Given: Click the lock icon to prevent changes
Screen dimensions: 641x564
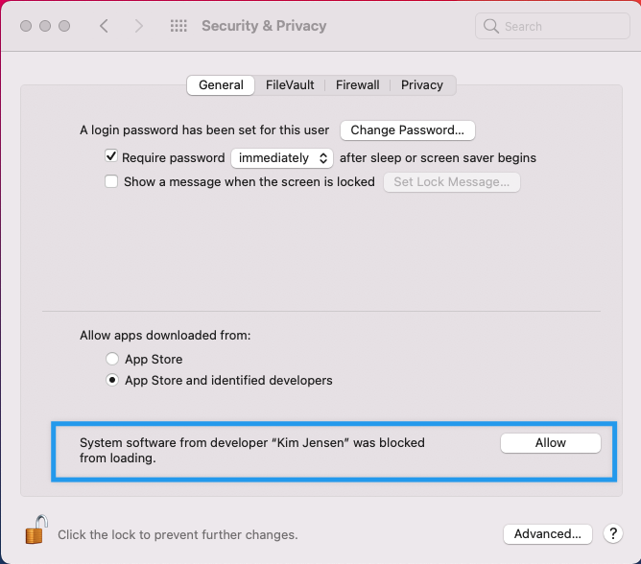Looking at the screenshot, I should click(36, 530).
